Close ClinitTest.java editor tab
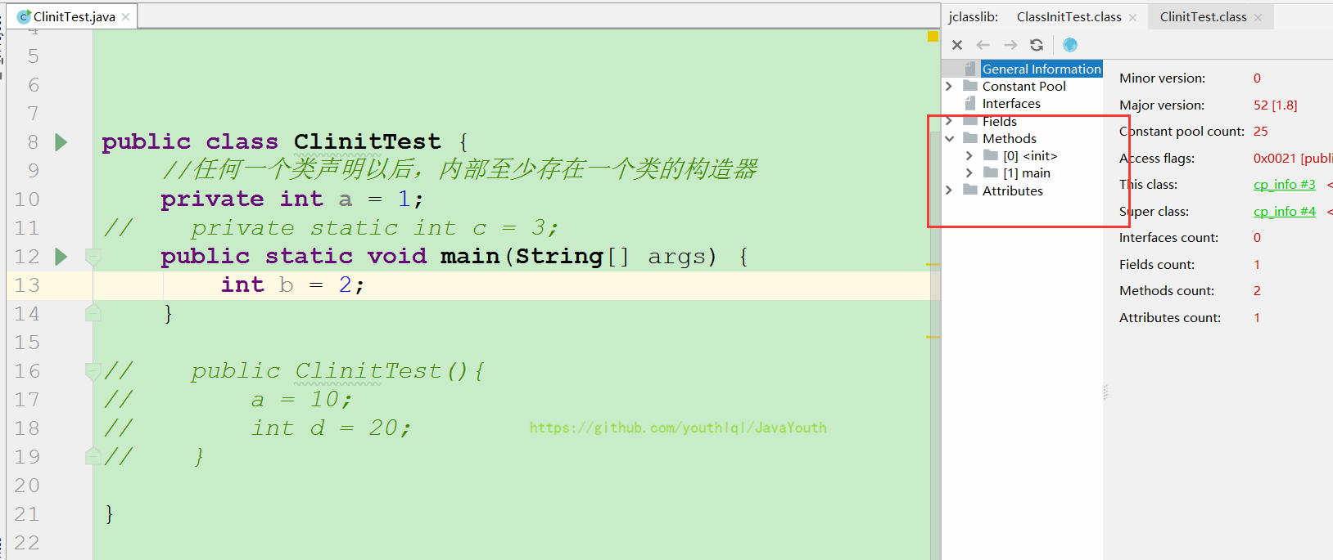 tap(125, 17)
